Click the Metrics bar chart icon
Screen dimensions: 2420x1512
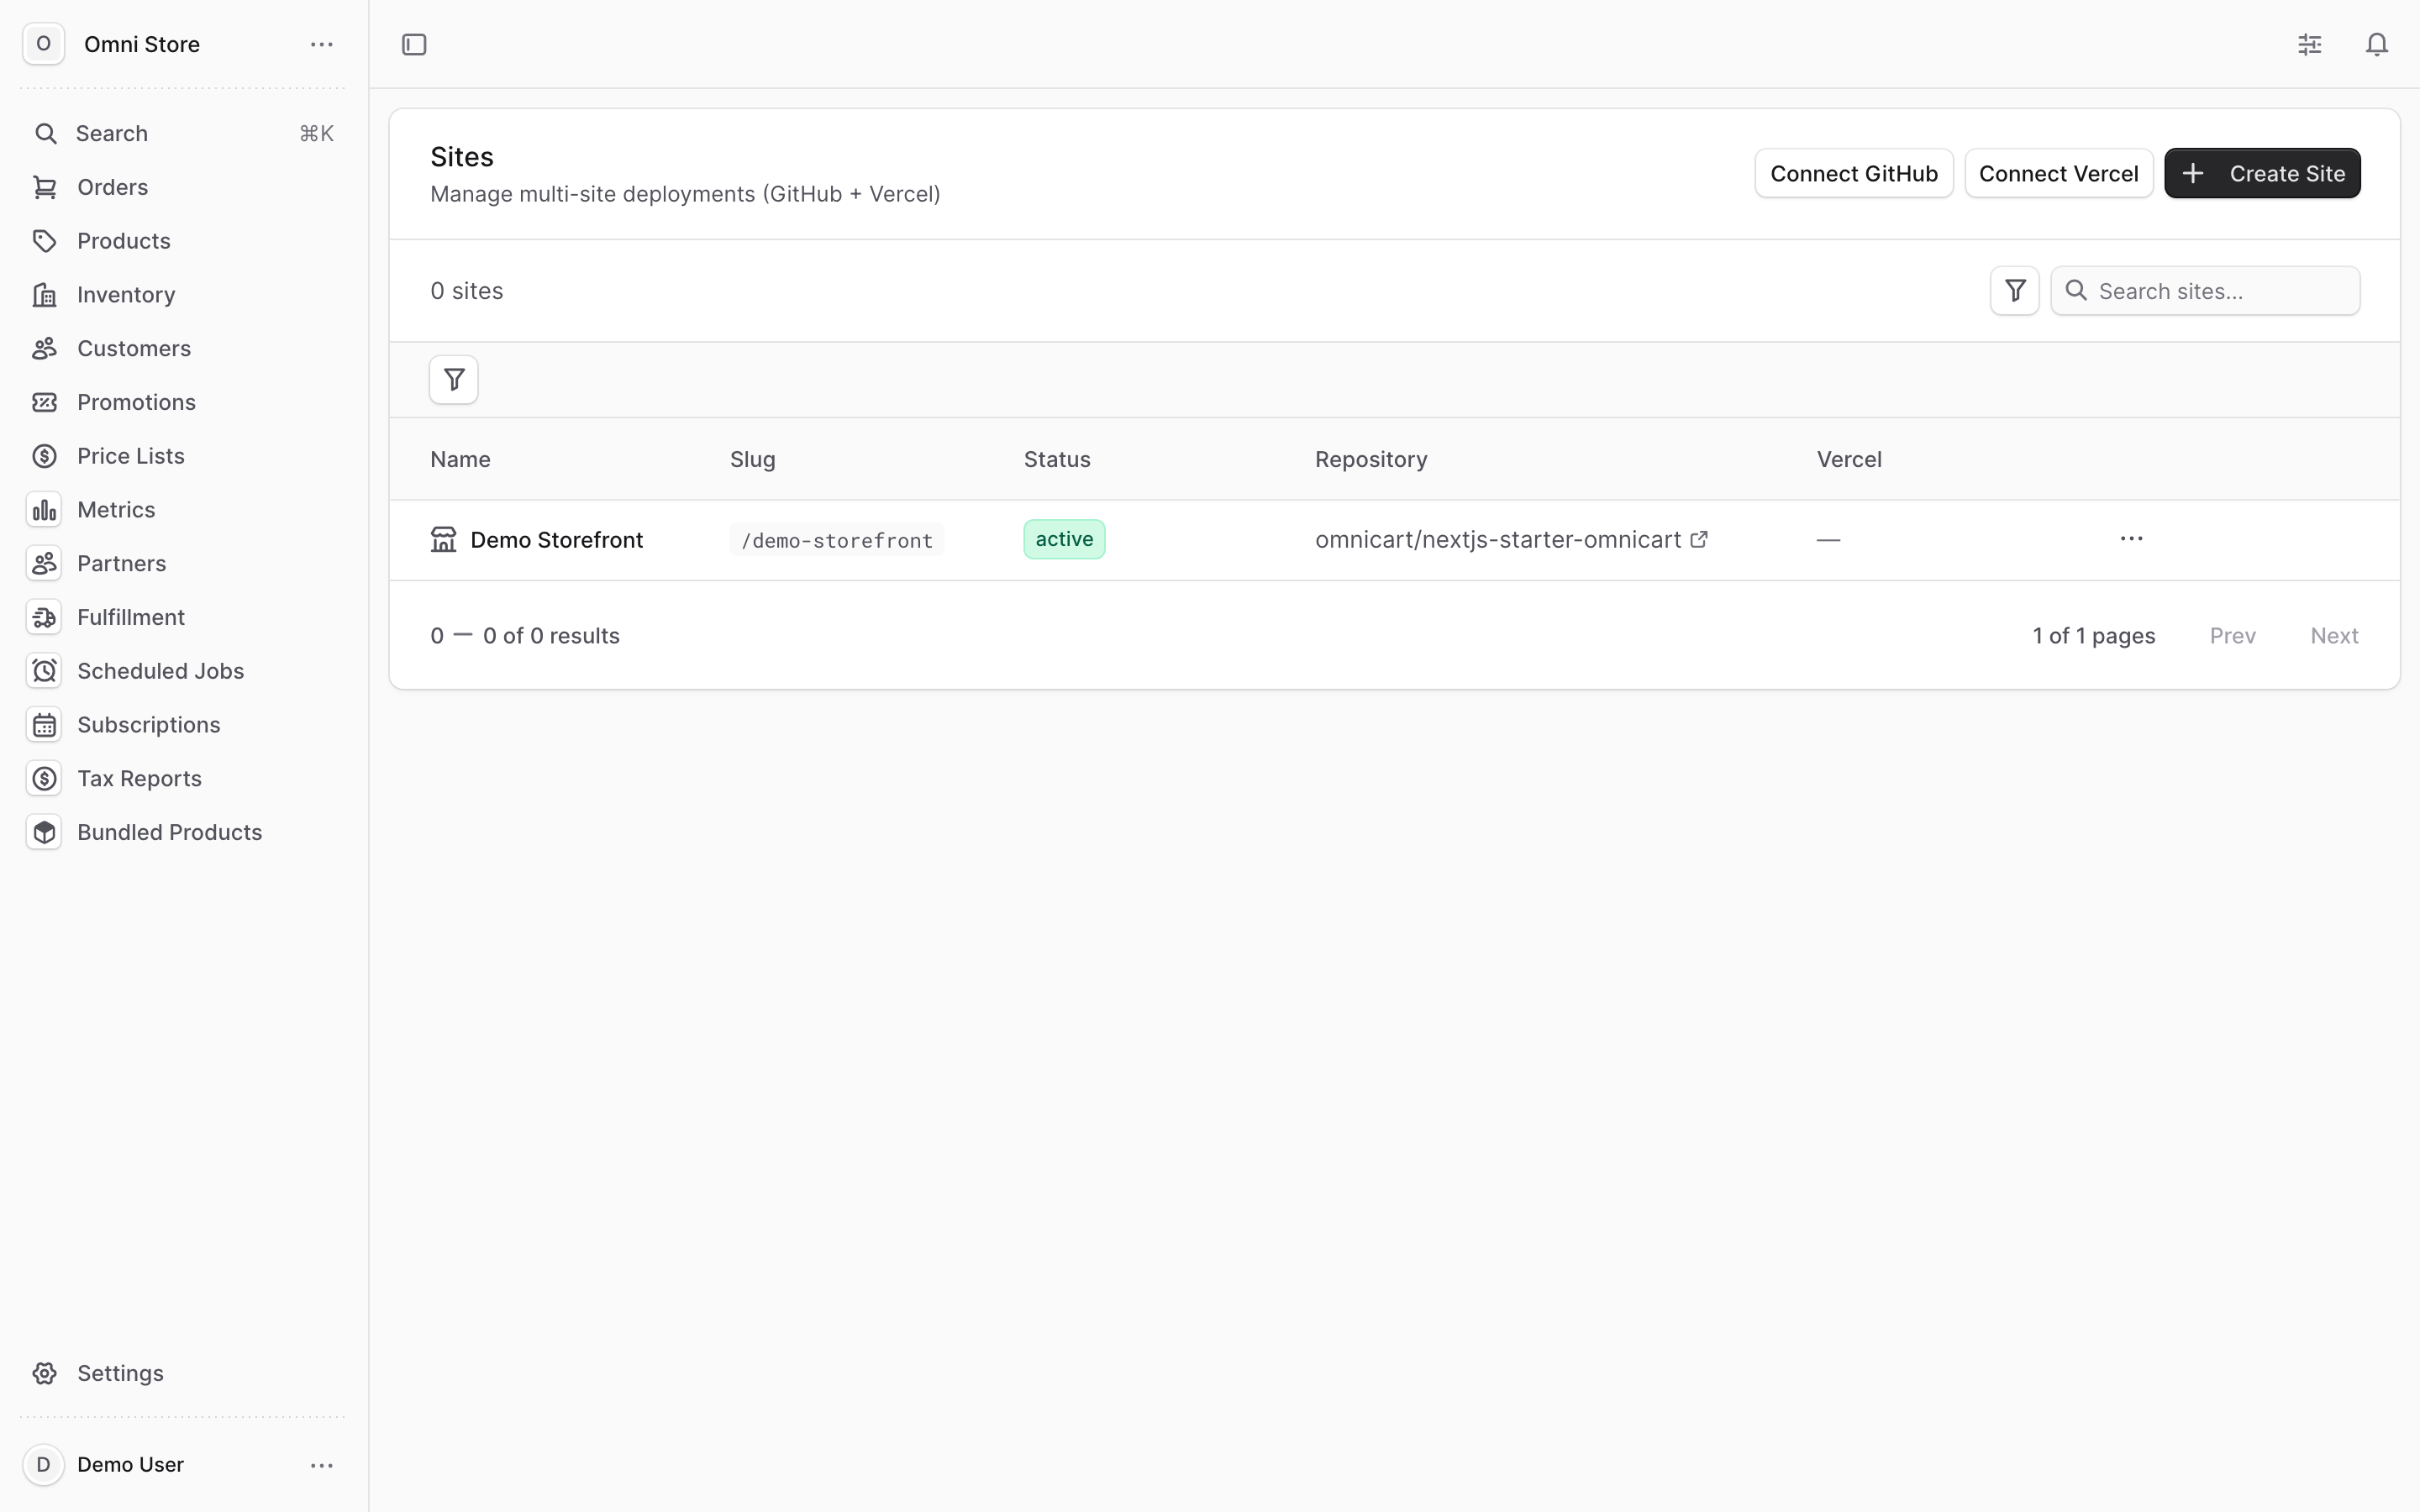[x=44, y=510]
